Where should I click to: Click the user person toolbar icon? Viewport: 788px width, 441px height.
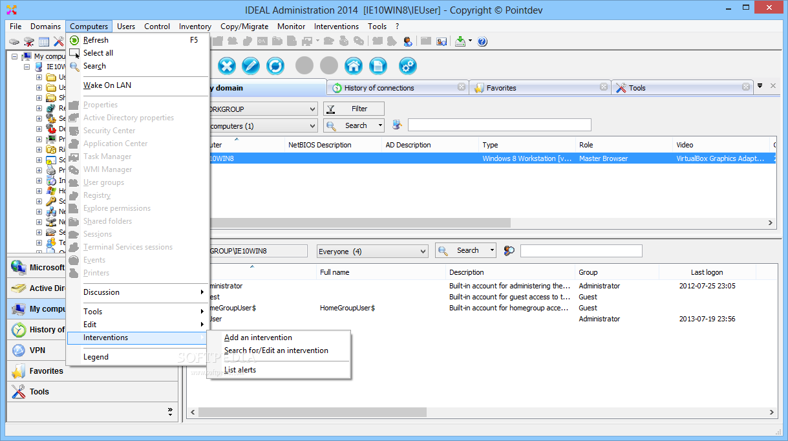408,41
